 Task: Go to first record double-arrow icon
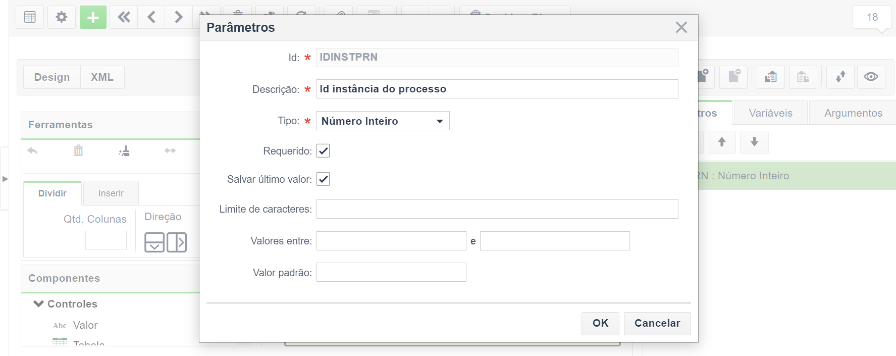tap(124, 17)
